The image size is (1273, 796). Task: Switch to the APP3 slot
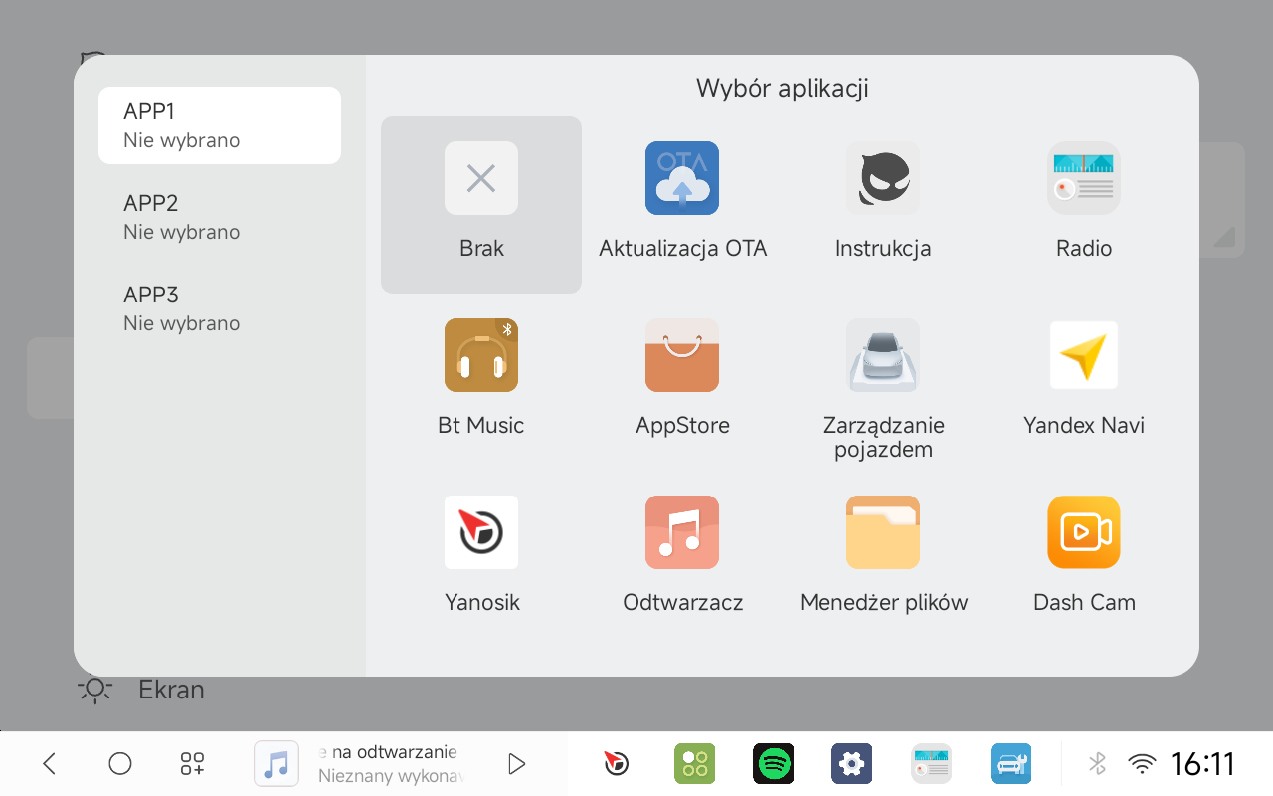coord(220,308)
